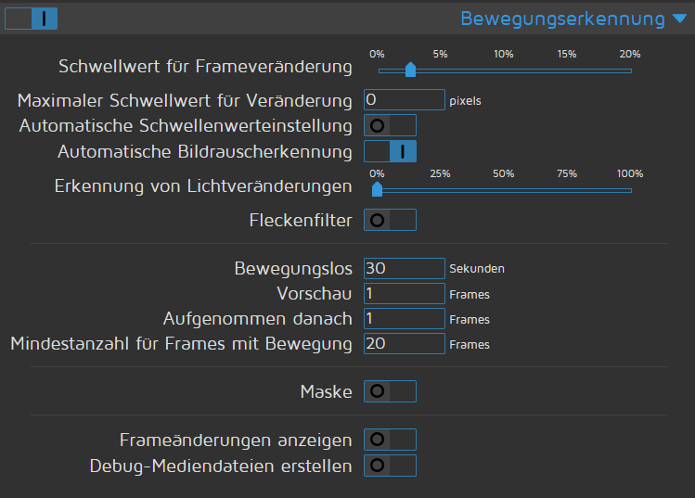Select the Vorschau frames input field
Screen dimensions: 695x498
tap(405, 293)
